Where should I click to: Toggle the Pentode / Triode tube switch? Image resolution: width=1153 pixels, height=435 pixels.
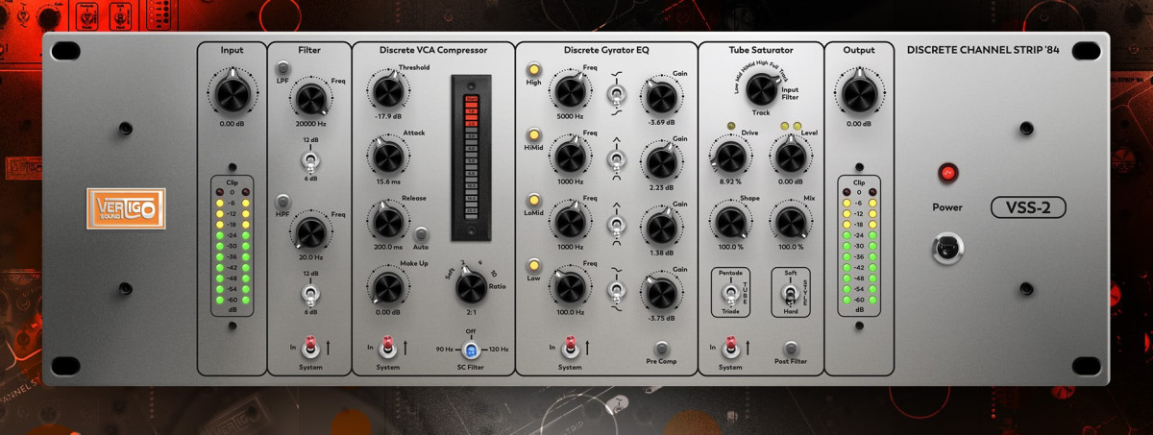coord(730,292)
